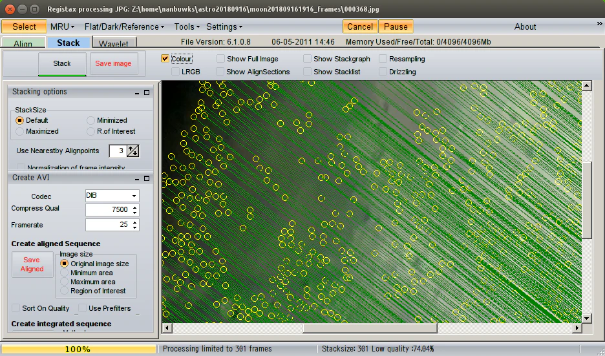
Task: Click the Cancel button
Action: 360,26
